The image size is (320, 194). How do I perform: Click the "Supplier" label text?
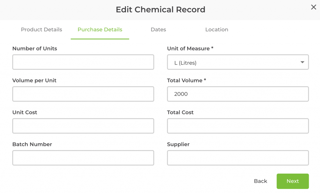point(178,144)
